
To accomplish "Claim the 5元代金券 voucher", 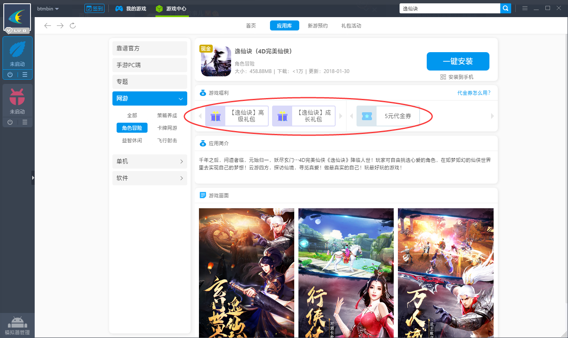I will 388,116.
